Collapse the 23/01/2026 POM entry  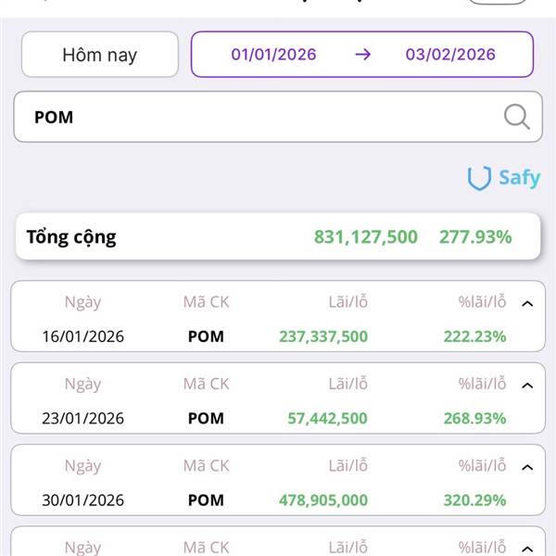(527, 385)
